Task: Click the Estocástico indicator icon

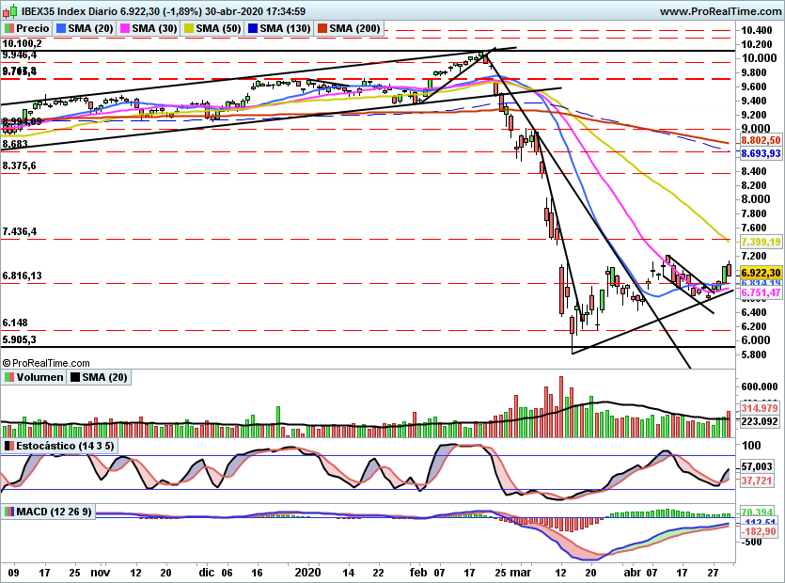Action: pyautogui.click(x=9, y=446)
